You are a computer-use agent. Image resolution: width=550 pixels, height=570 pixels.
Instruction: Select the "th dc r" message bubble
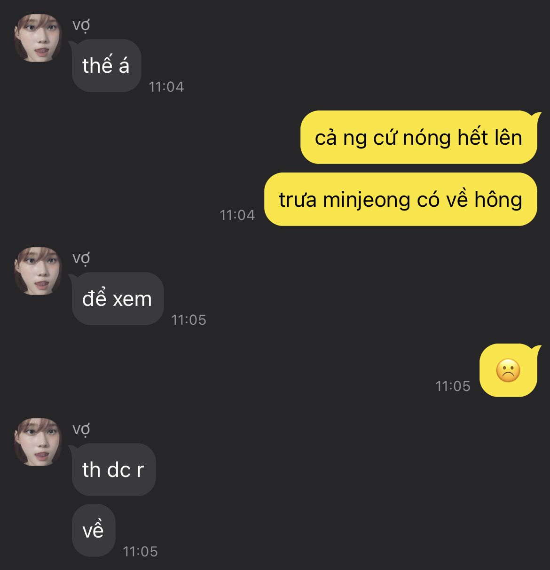[113, 469]
